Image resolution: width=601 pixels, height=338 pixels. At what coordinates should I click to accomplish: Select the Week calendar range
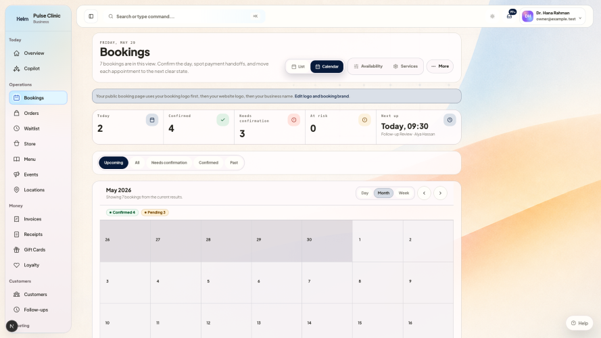(404, 193)
